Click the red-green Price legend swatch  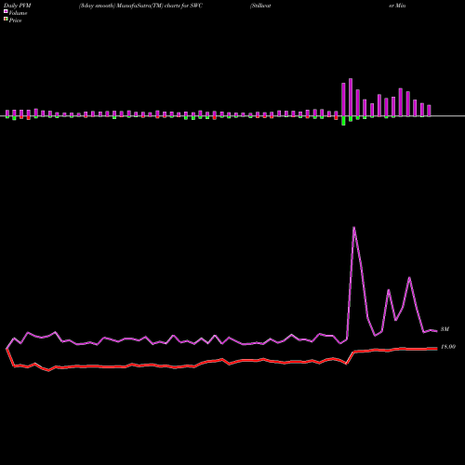tap(6, 20)
